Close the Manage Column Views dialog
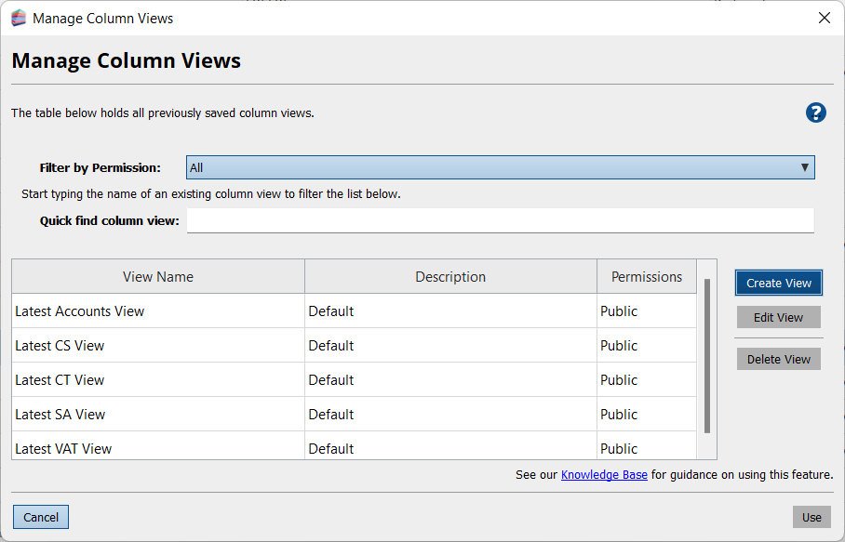This screenshot has width=845, height=542. point(824,18)
